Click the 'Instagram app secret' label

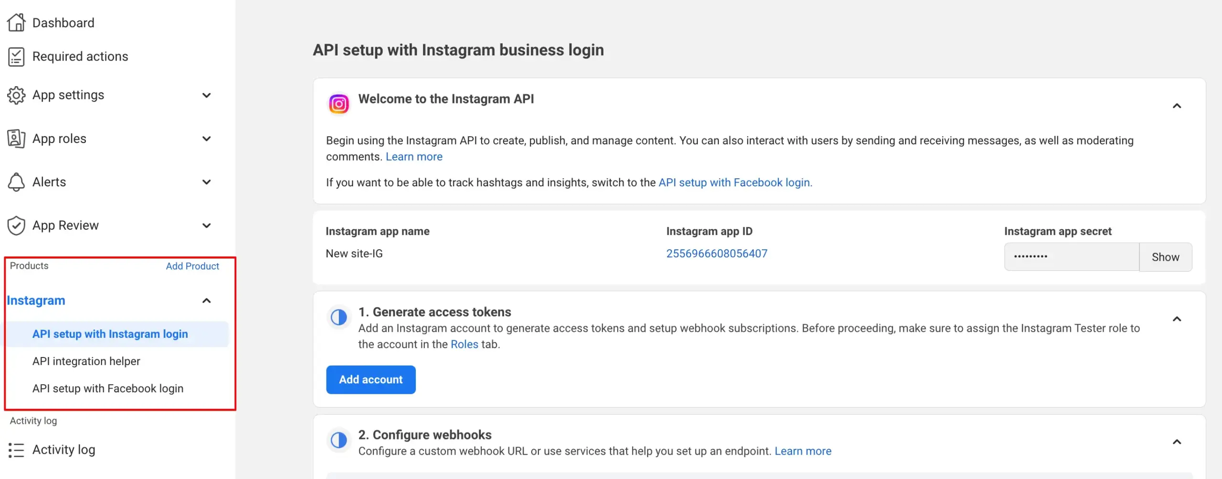tap(1058, 231)
